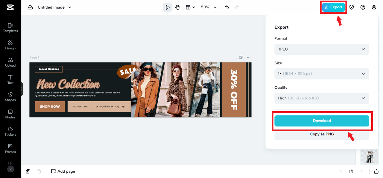
Task: Open the Format JPEG dropdown
Action: coord(322,49)
